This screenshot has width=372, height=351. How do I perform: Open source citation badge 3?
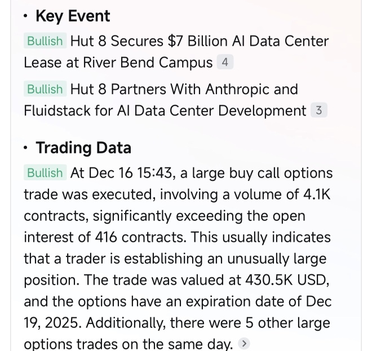pyautogui.click(x=318, y=110)
